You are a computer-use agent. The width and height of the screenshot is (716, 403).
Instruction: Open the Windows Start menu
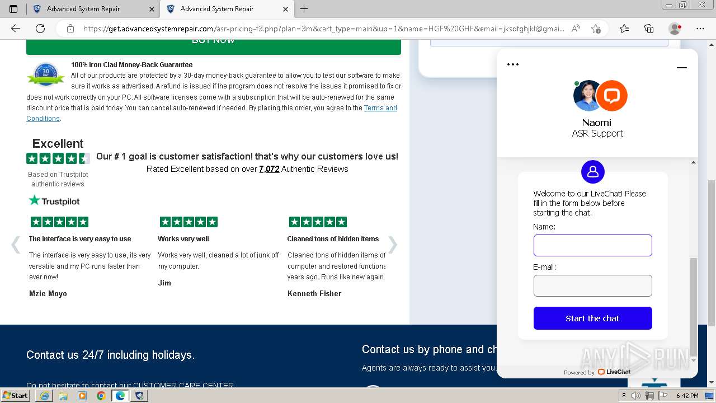[x=16, y=396]
